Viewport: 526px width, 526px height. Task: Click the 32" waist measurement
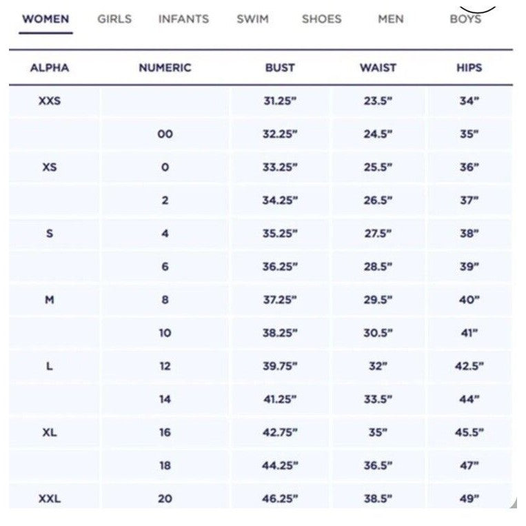378,366
